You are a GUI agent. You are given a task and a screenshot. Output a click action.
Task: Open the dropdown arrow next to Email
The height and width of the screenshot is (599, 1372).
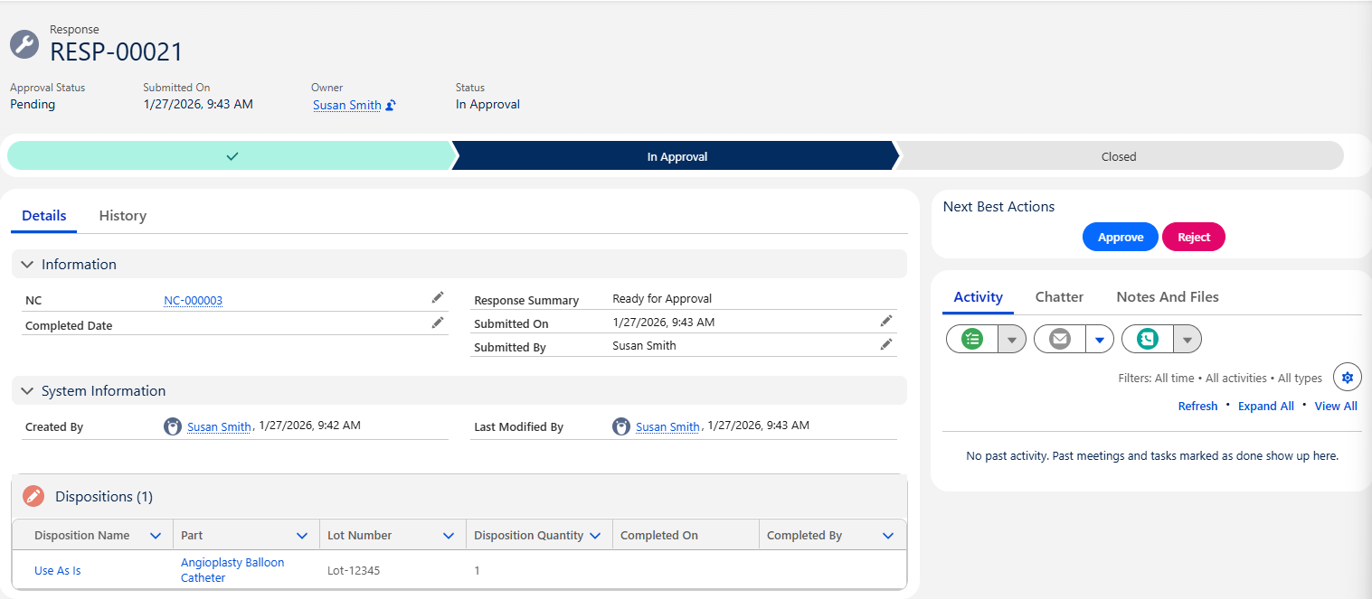point(1100,340)
